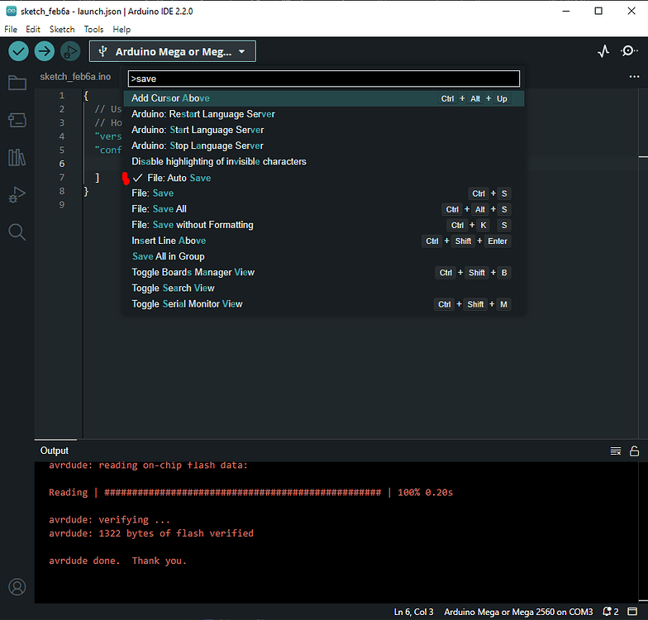Click the editor three-dots more actions
Image resolution: width=648 pixels, height=620 pixels.
point(635,76)
